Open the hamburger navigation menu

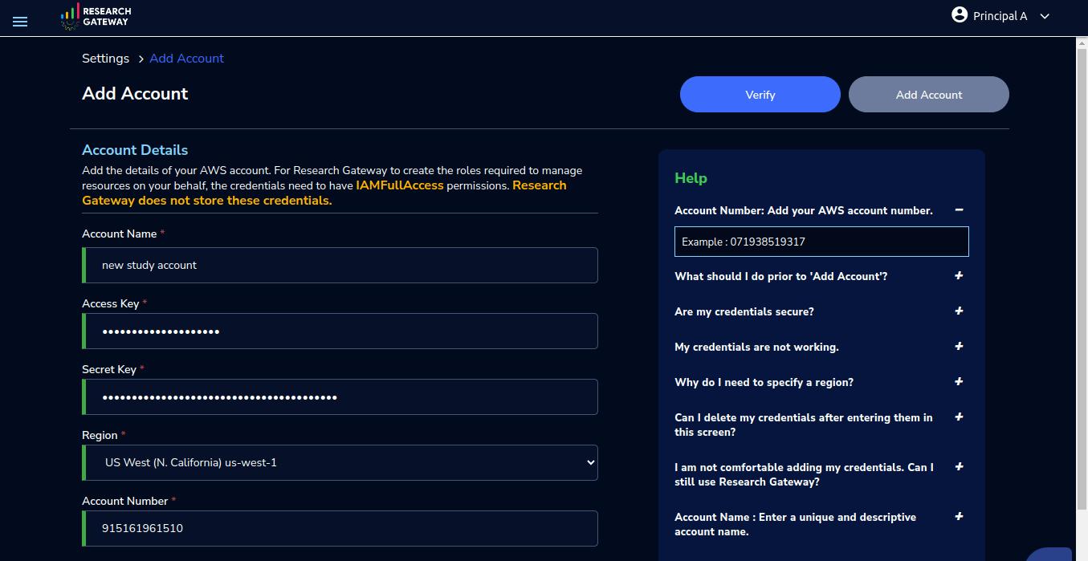[20, 22]
